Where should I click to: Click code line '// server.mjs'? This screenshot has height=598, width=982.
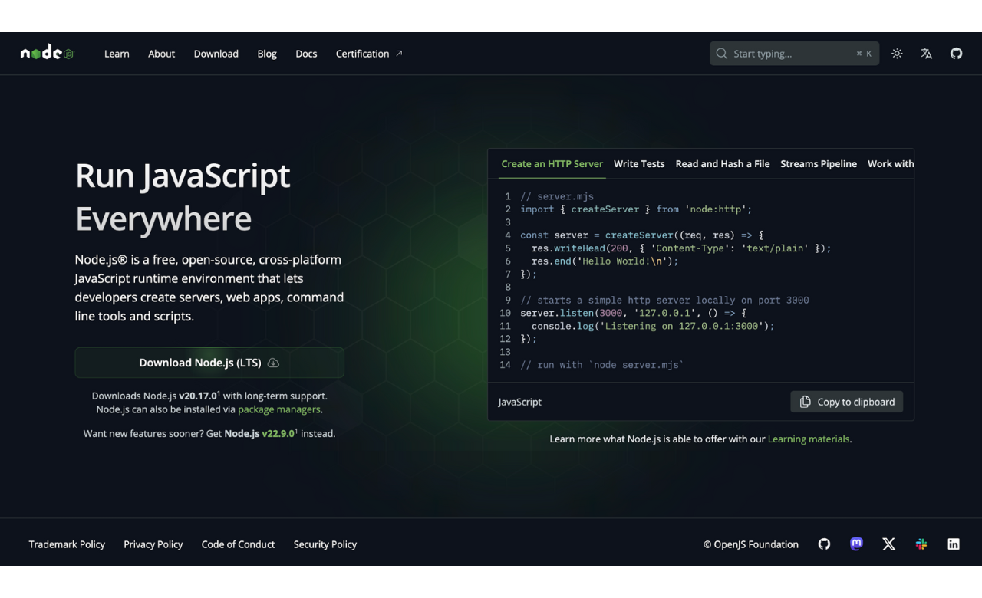557,196
